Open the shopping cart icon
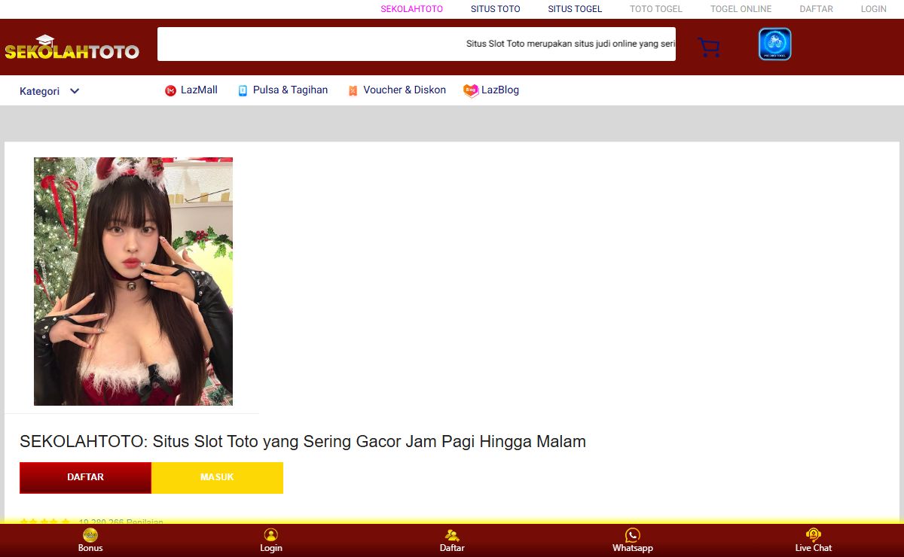 708,47
